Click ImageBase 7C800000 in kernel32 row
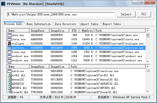 (37, 79)
